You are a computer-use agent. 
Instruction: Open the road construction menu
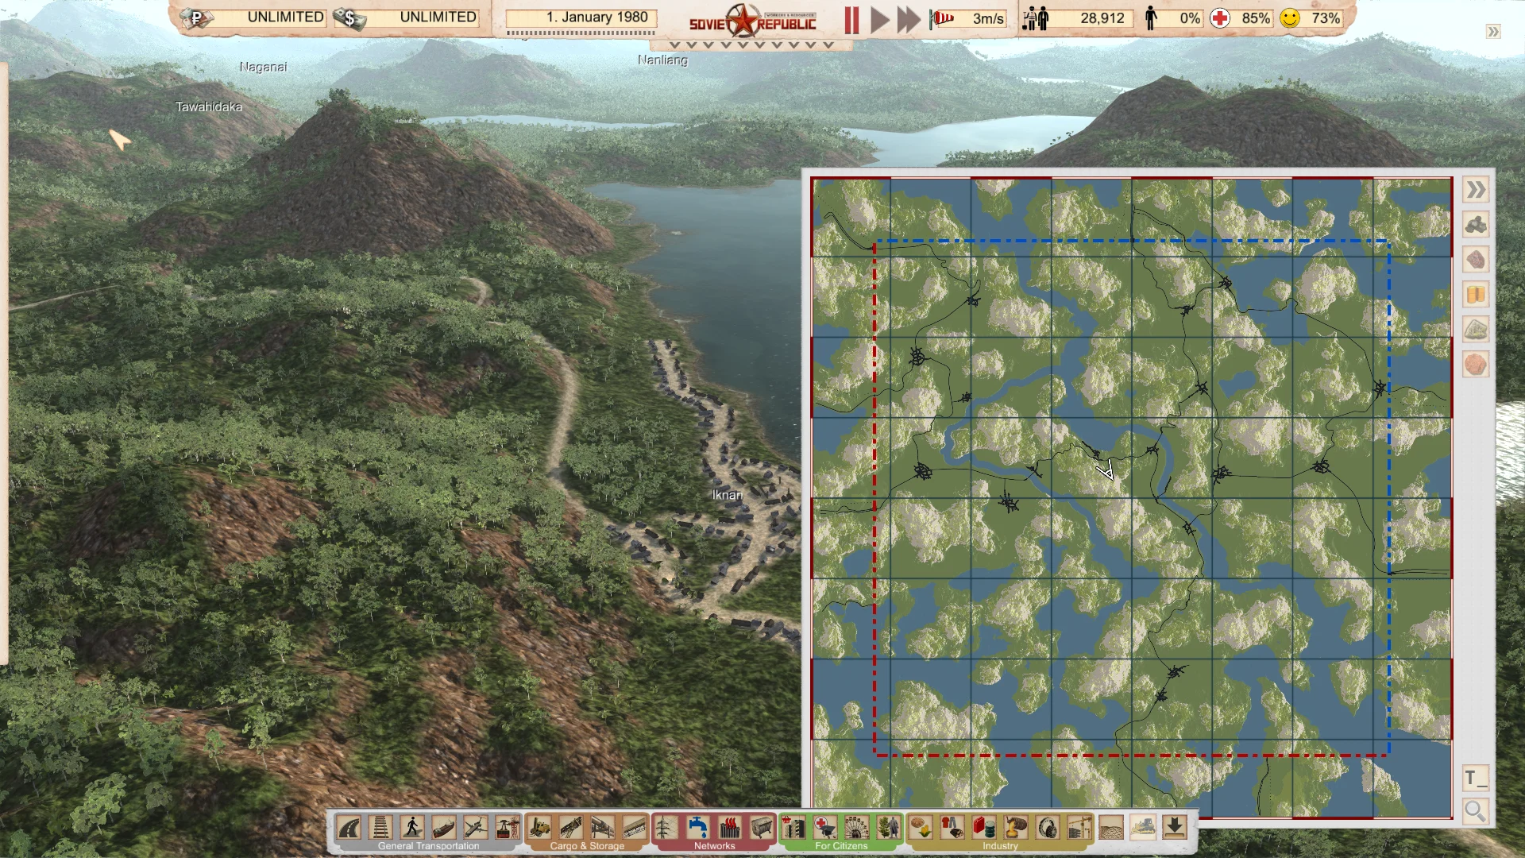click(x=348, y=829)
